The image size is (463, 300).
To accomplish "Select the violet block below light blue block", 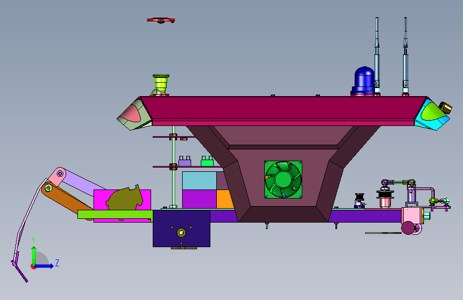I will pos(199,199).
